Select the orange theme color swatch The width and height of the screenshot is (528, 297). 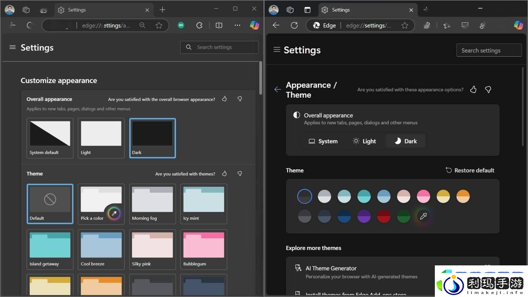click(x=463, y=196)
